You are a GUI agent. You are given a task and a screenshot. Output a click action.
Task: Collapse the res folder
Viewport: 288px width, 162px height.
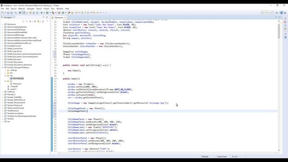click(x=5, y=76)
